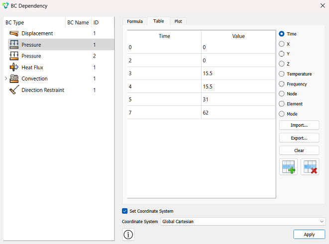Click the Export... button
Viewport: 329px width, 244px height.
click(x=299, y=138)
